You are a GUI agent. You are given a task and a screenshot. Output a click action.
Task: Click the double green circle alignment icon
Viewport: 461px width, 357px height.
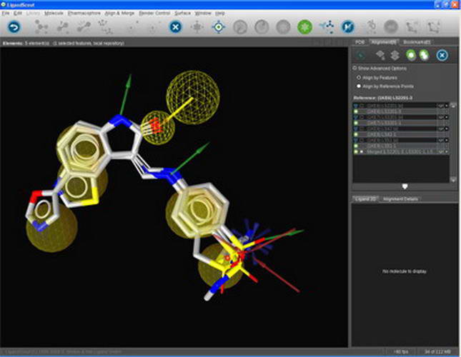pos(425,55)
